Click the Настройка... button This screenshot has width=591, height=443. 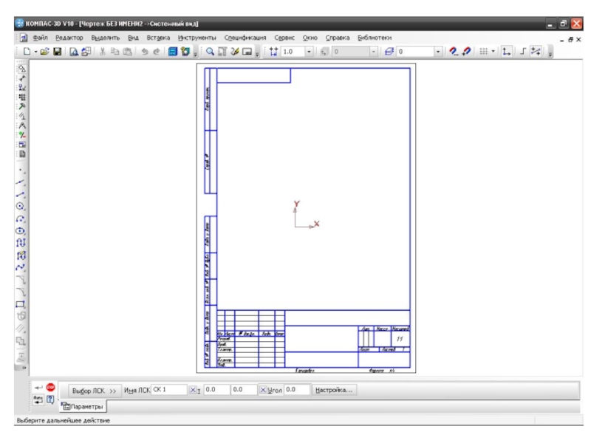(334, 390)
